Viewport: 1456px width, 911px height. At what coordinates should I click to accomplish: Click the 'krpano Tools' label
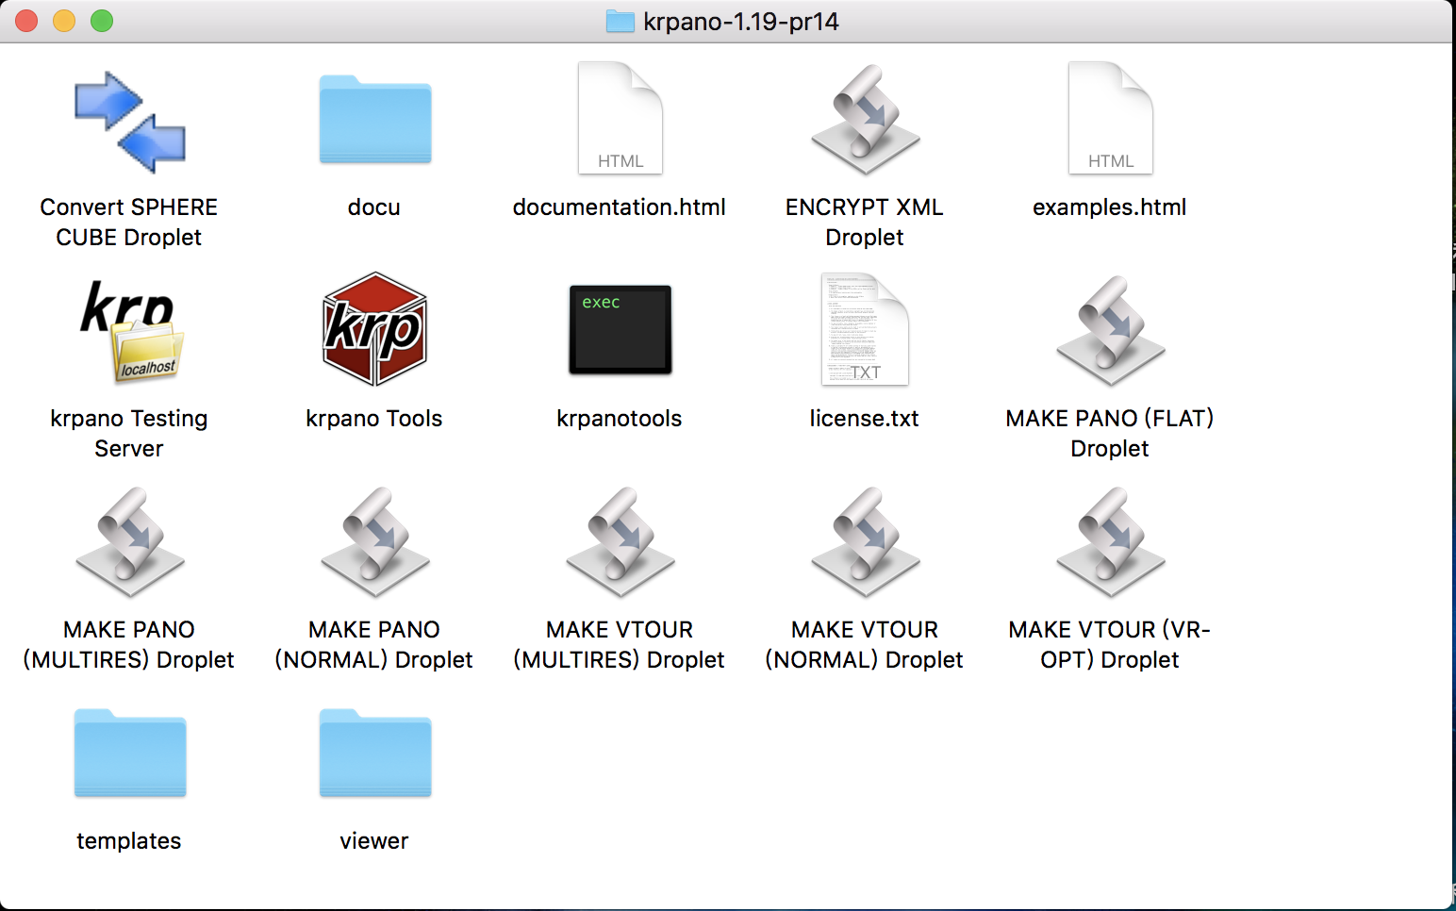[374, 419]
